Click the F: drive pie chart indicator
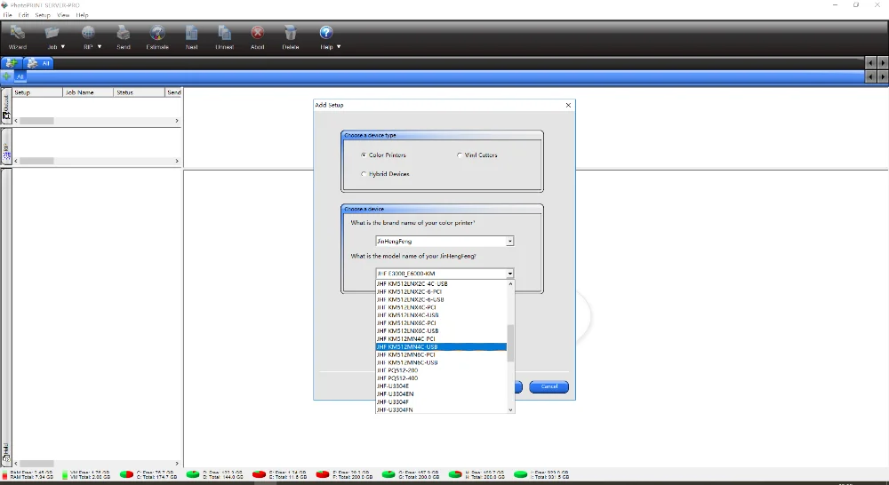 323,474
